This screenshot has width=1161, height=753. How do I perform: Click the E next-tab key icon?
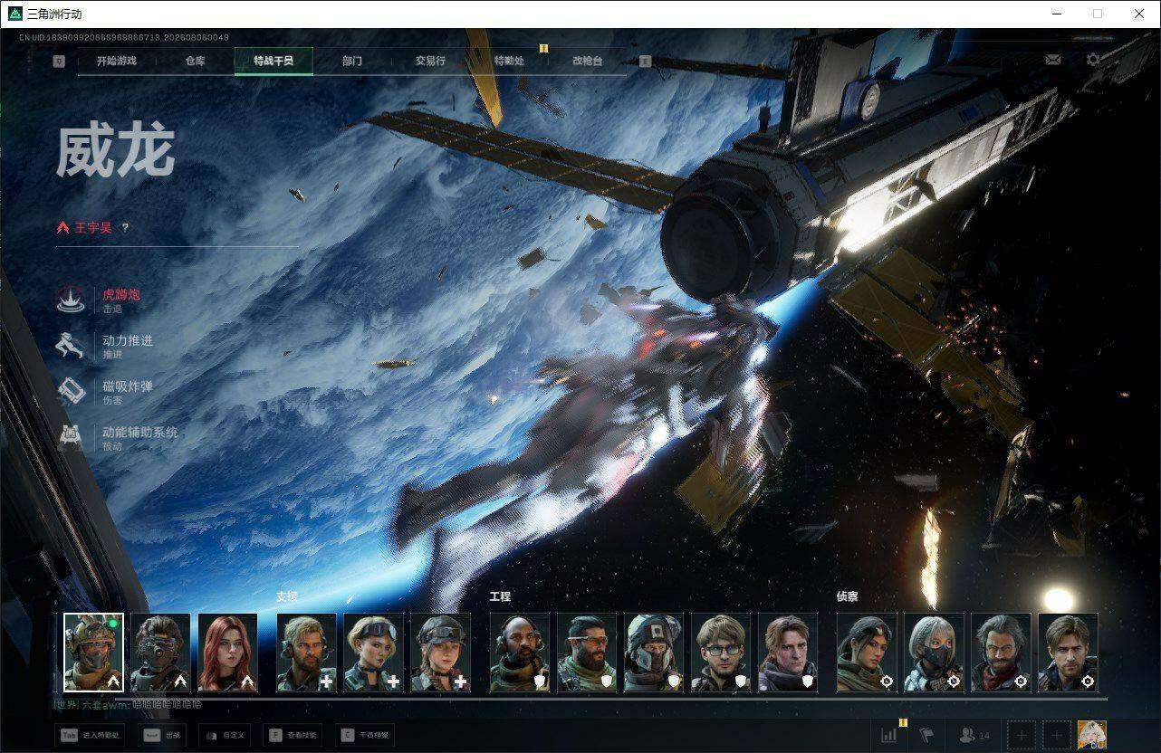tap(645, 62)
